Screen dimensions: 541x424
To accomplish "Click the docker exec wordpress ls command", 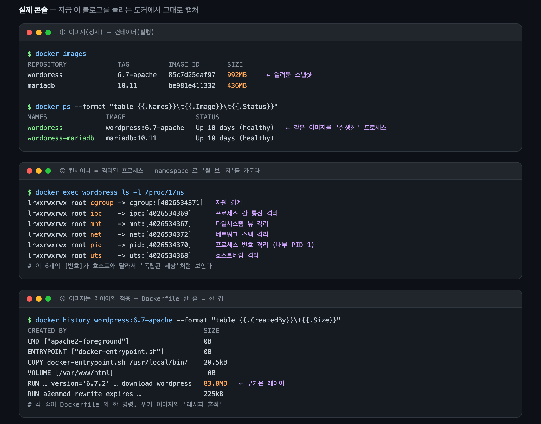I will click(x=106, y=192).
